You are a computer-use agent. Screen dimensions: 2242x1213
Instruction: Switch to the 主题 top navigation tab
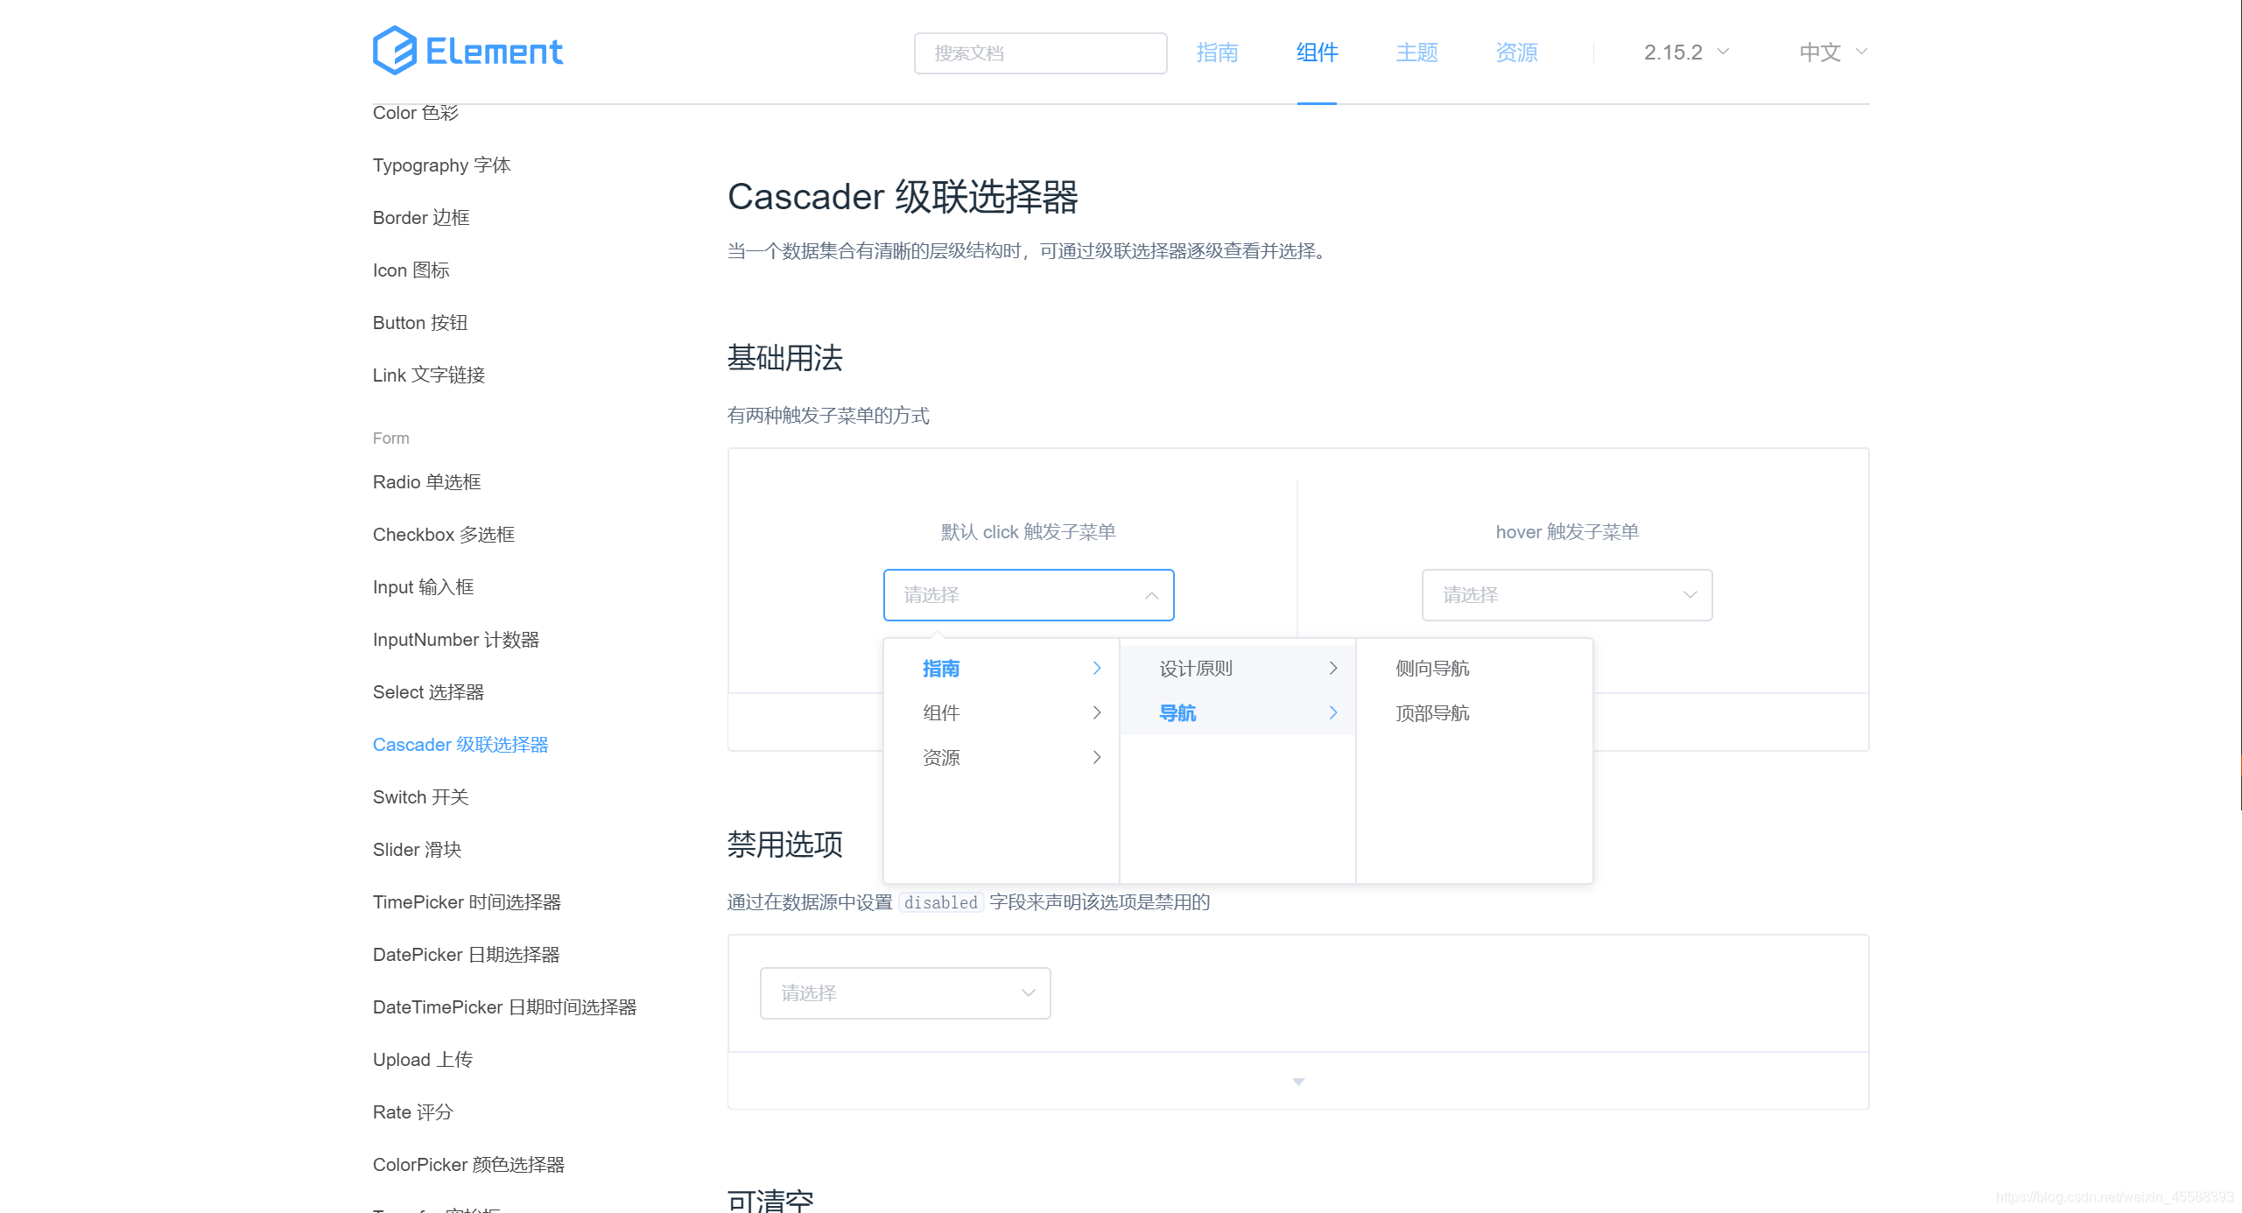1416,53
